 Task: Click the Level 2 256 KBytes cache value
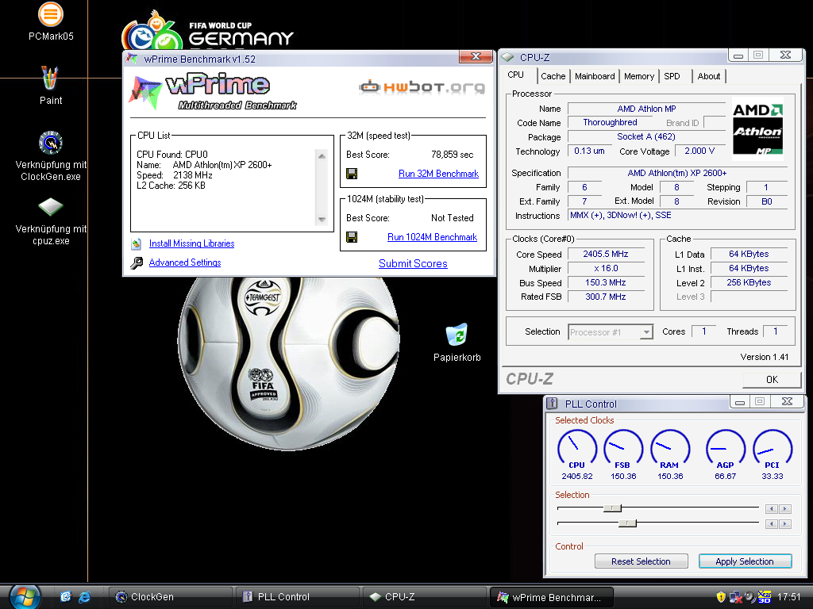tap(749, 283)
